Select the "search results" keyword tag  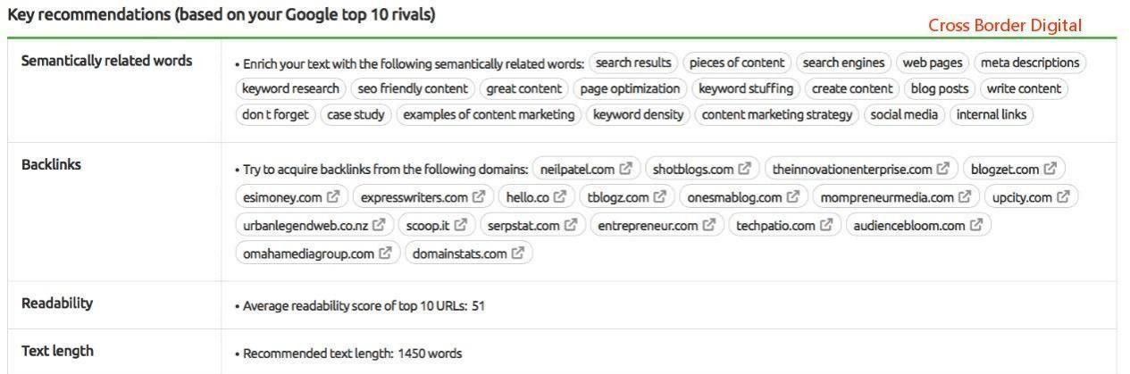pos(633,62)
